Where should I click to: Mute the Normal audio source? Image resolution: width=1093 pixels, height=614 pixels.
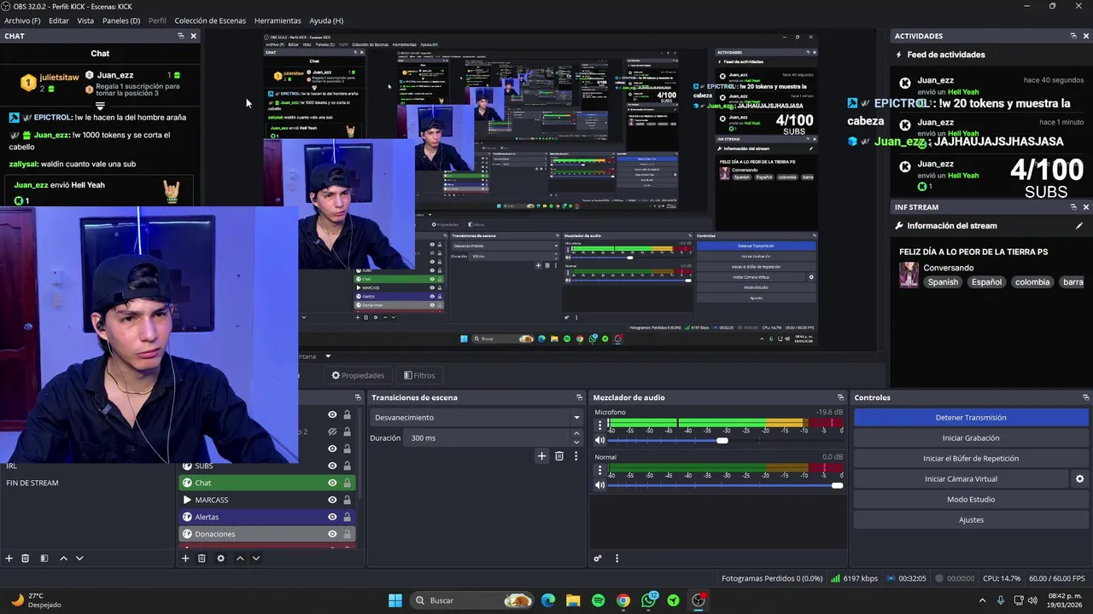(x=599, y=485)
